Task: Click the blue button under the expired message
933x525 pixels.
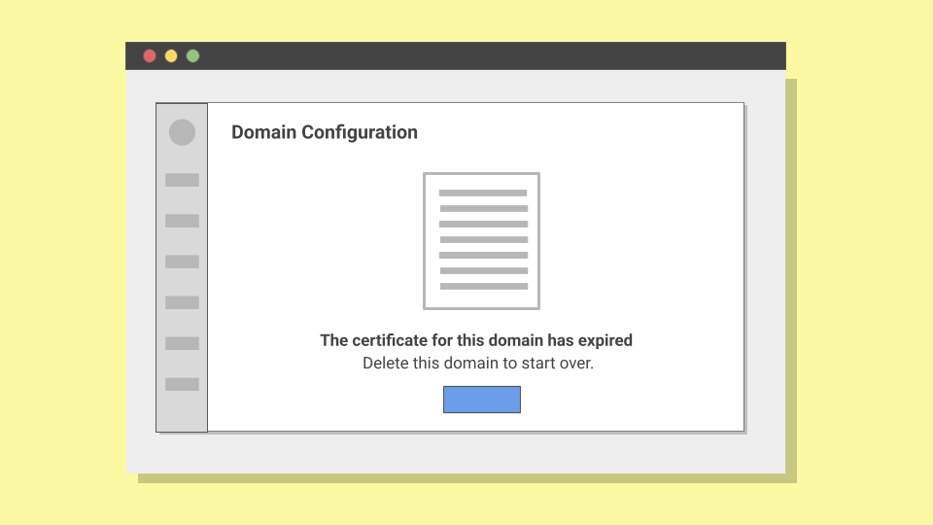Action: 481,400
